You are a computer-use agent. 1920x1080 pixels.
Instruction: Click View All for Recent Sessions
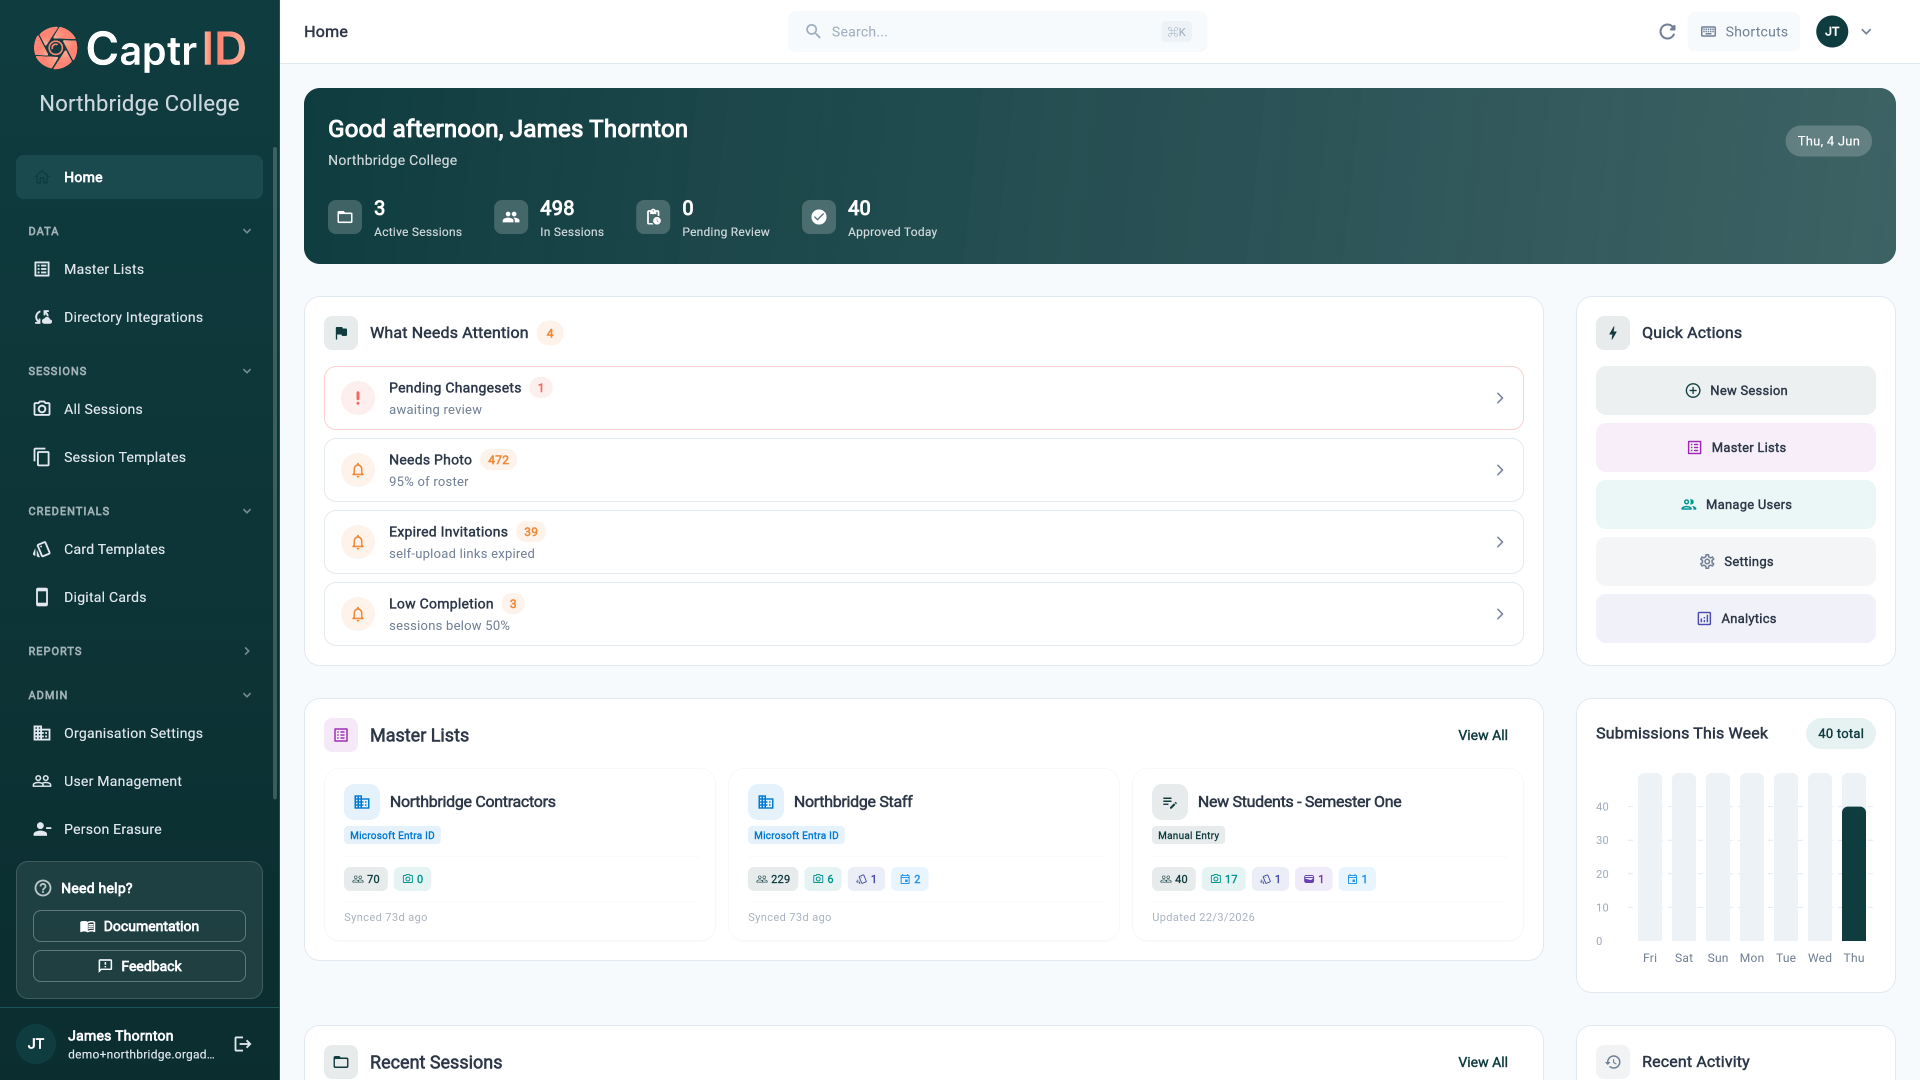coord(1482,1062)
